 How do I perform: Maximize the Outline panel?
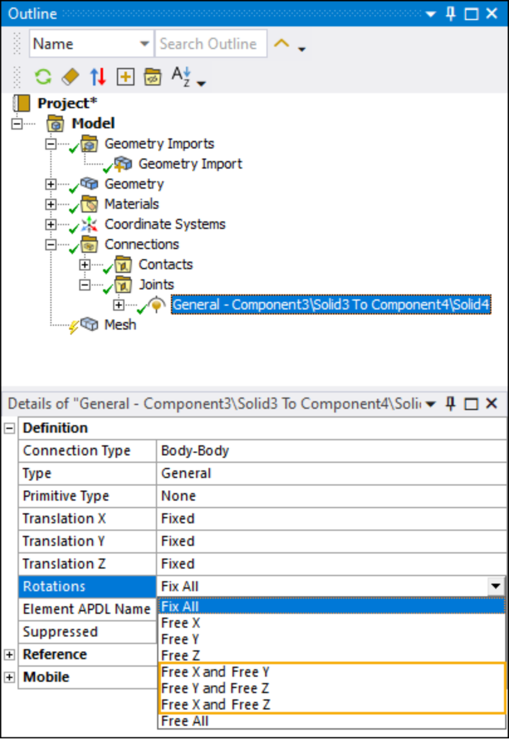point(471,14)
